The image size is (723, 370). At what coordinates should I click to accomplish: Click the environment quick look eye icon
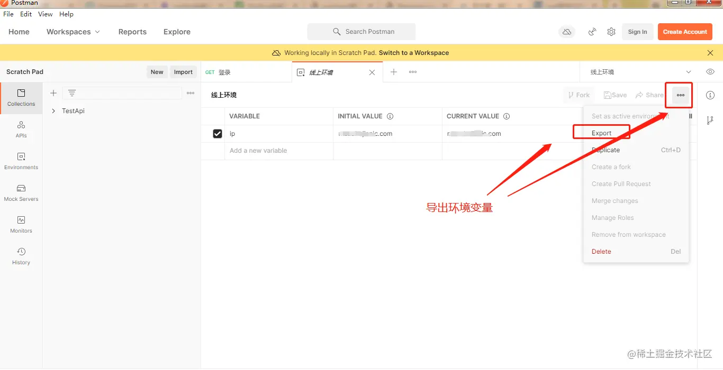click(x=710, y=72)
